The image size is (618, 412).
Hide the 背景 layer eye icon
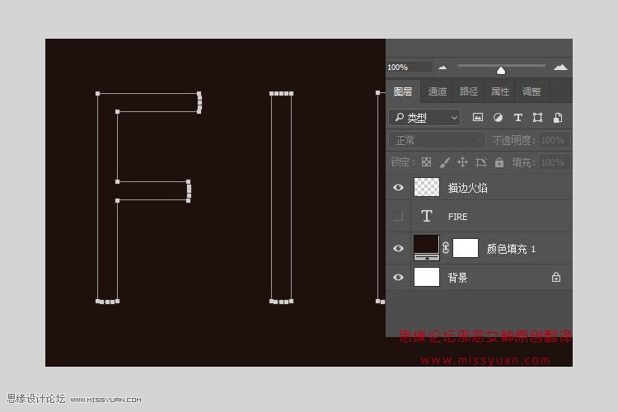point(398,277)
